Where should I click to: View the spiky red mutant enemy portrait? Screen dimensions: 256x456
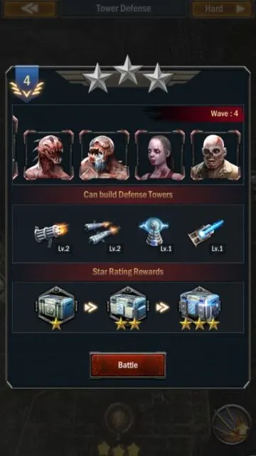pos(48,155)
